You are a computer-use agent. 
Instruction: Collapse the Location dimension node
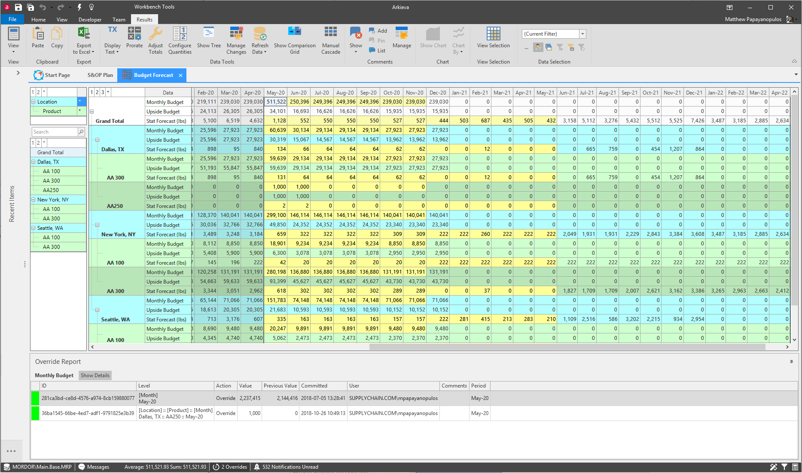coord(34,102)
